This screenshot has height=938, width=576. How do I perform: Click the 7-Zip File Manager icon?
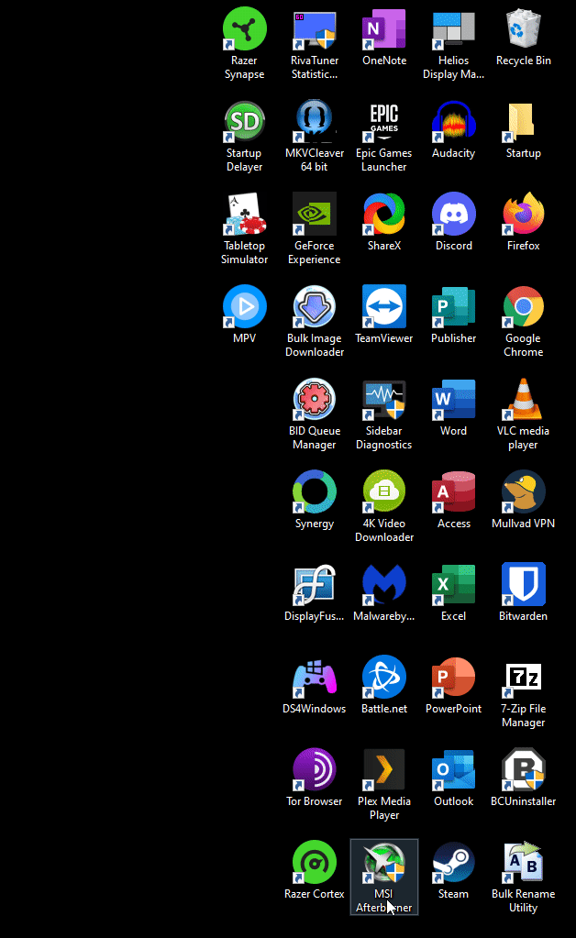point(524,679)
